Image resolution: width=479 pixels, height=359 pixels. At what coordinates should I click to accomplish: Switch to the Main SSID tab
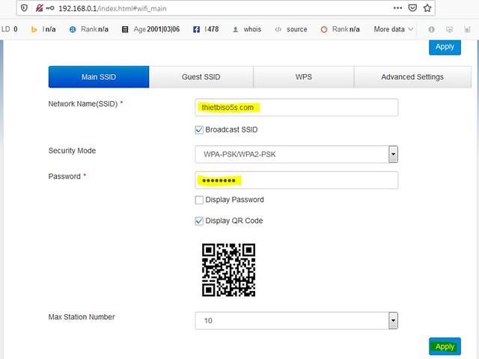pos(99,77)
